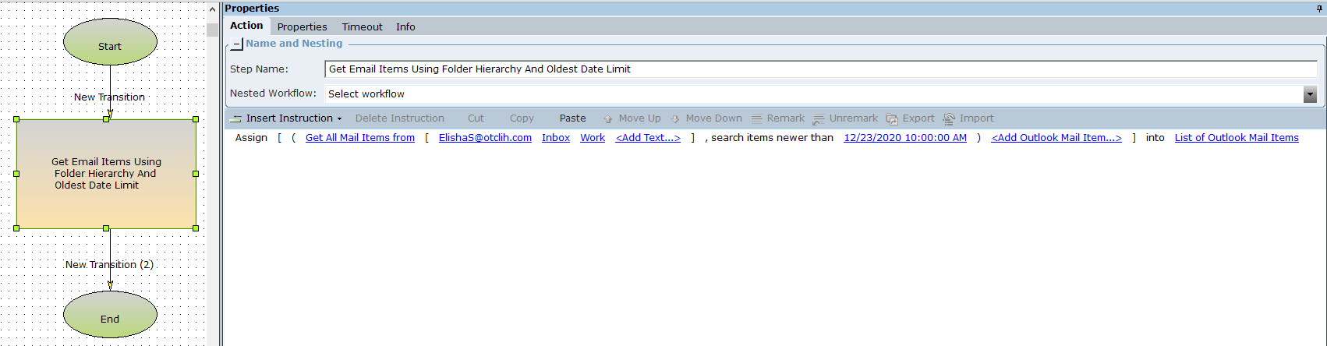
Task: Click the List of Outlook Mail Items link
Action: [x=1236, y=138]
